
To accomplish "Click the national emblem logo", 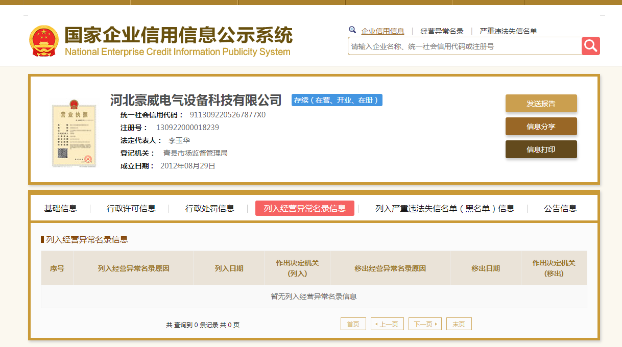I will click(x=44, y=41).
